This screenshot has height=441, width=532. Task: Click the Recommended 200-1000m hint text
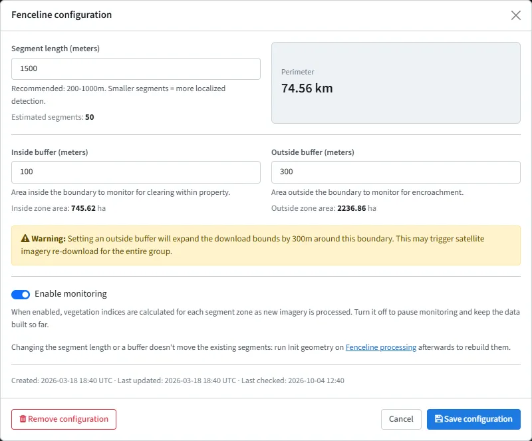click(118, 94)
